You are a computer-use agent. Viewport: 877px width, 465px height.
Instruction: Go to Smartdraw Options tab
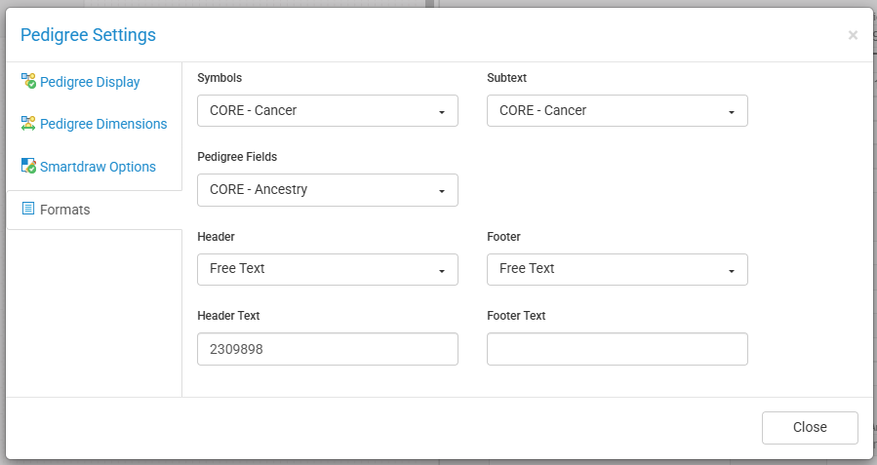tap(98, 167)
